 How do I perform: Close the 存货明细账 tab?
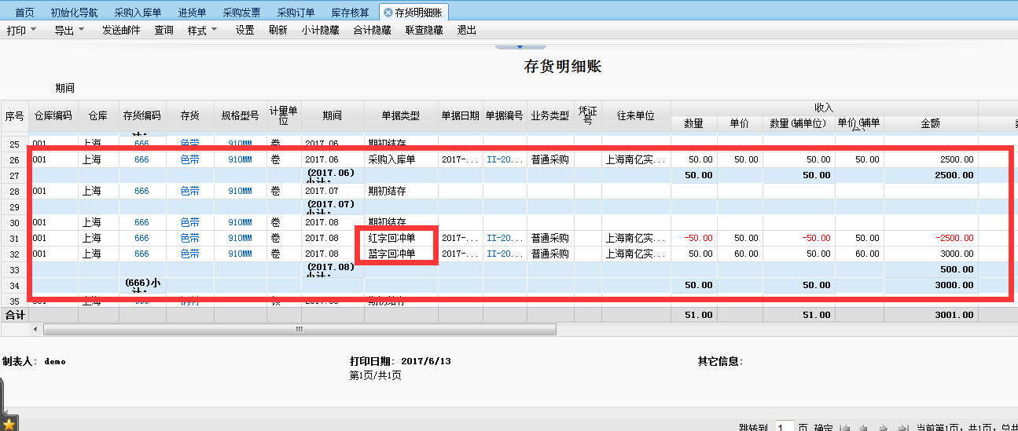pyautogui.click(x=388, y=13)
